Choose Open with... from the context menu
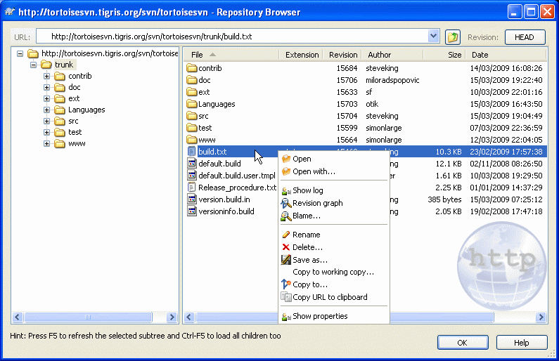Screen dimensions: 559x361 click(334, 171)
